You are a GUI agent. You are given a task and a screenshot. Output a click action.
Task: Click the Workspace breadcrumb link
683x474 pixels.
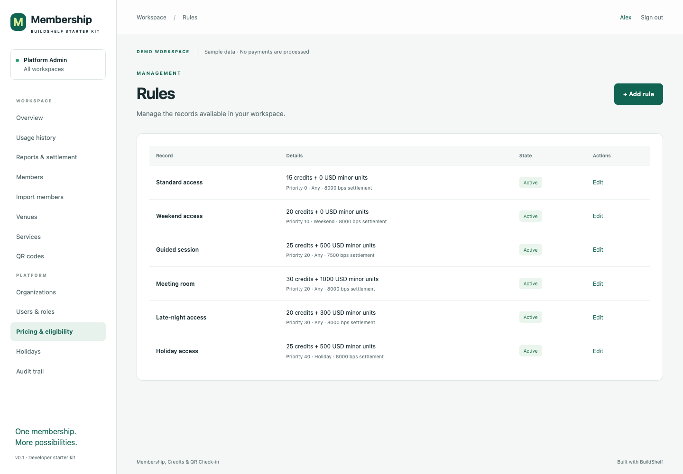pyautogui.click(x=151, y=18)
